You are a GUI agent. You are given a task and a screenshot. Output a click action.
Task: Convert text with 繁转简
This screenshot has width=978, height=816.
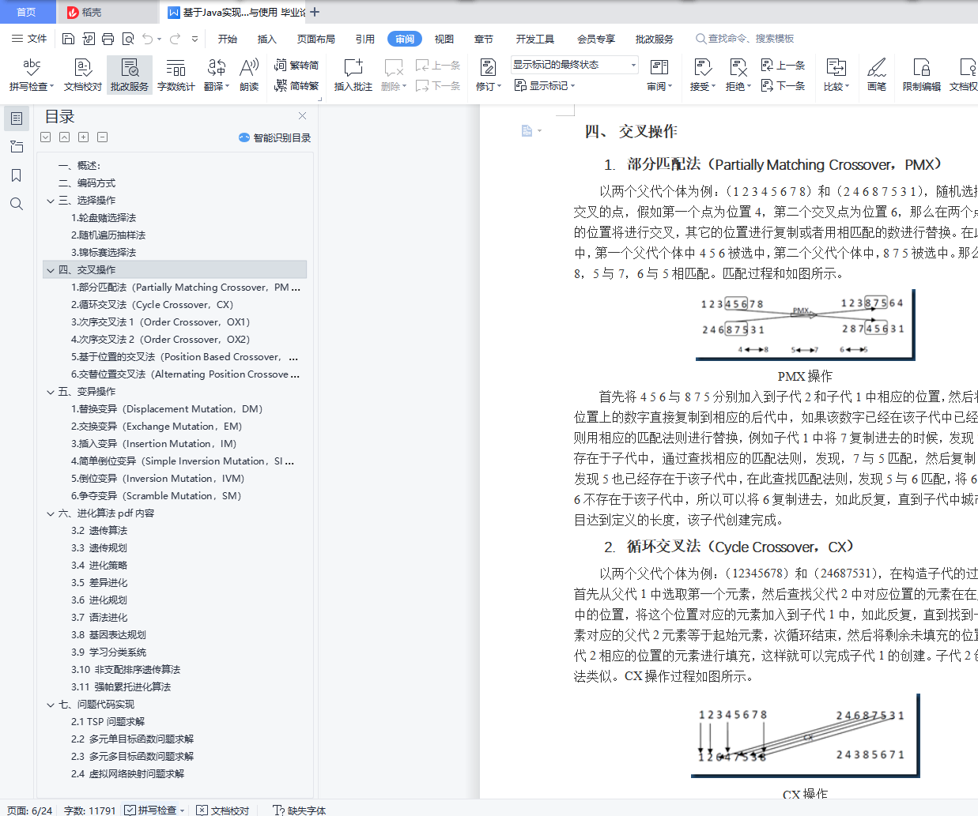(296, 65)
